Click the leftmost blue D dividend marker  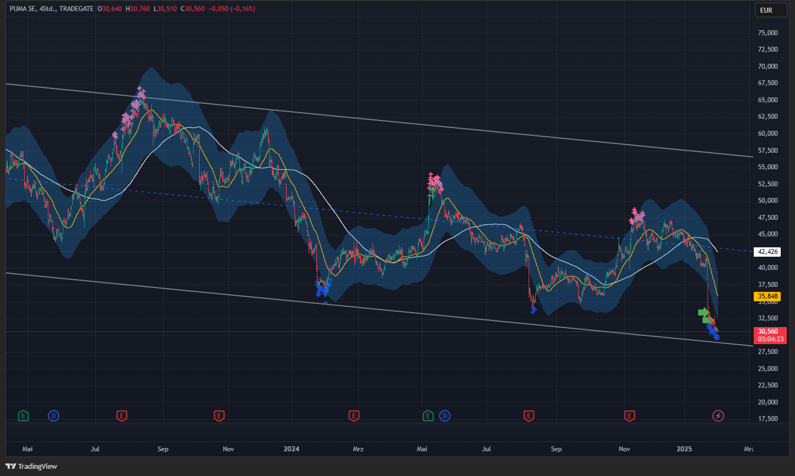pos(54,416)
